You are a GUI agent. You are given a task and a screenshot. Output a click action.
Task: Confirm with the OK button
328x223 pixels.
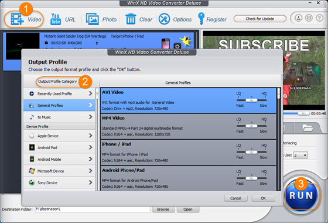263,198
